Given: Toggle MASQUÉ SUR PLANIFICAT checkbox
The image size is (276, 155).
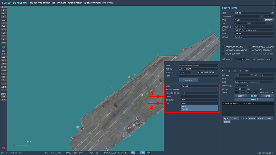Looking at the screenshot, I should pyautogui.click(x=223, y=50).
